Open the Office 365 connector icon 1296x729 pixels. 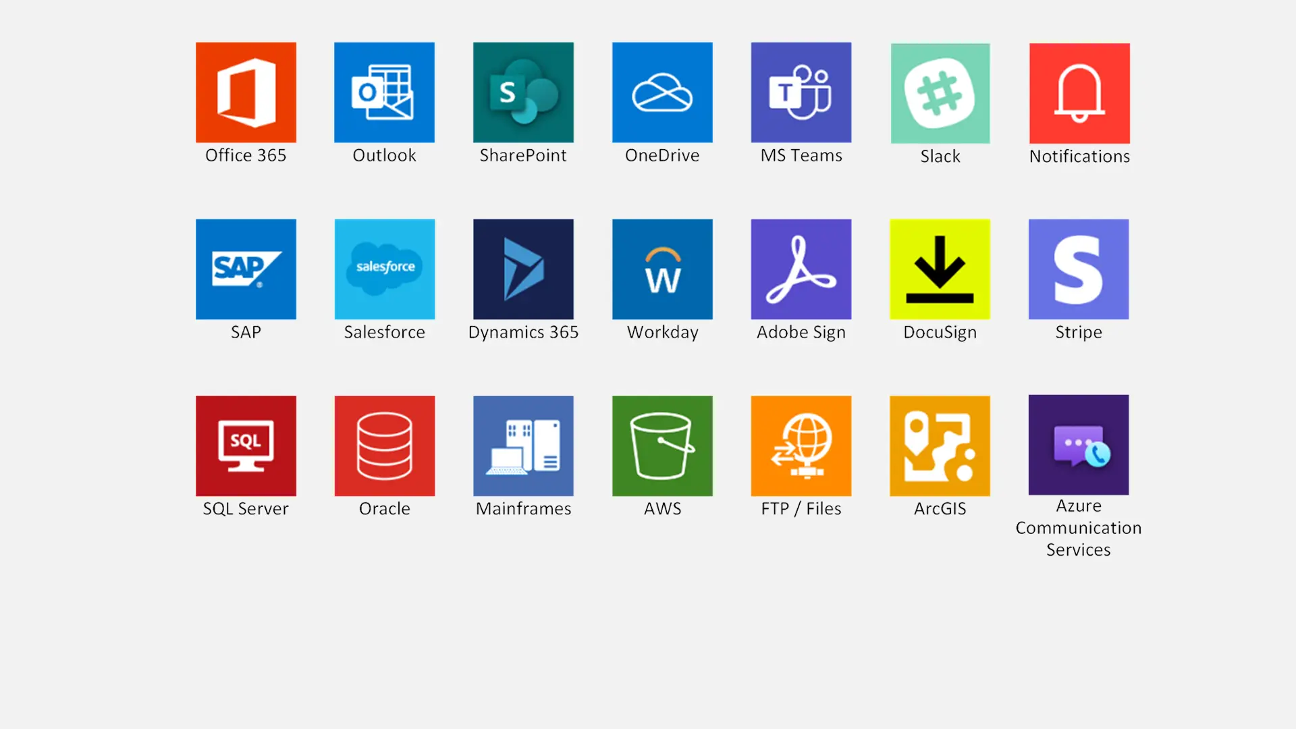pyautogui.click(x=246, y=92)
